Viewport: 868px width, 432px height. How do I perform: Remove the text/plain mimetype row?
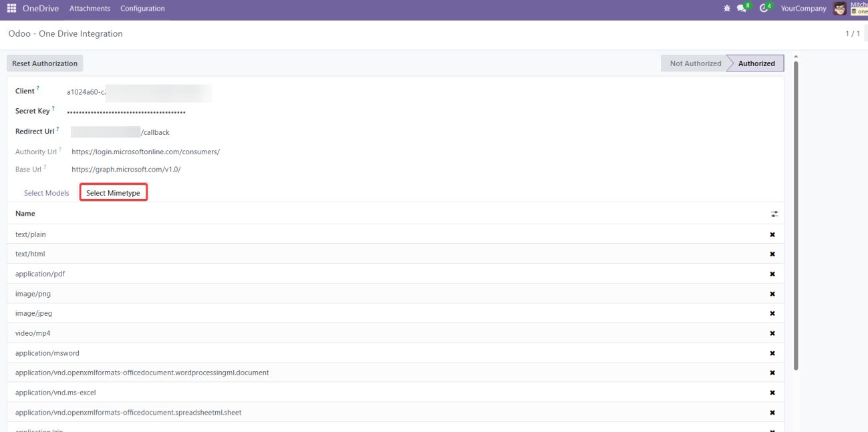click(772, 234)
